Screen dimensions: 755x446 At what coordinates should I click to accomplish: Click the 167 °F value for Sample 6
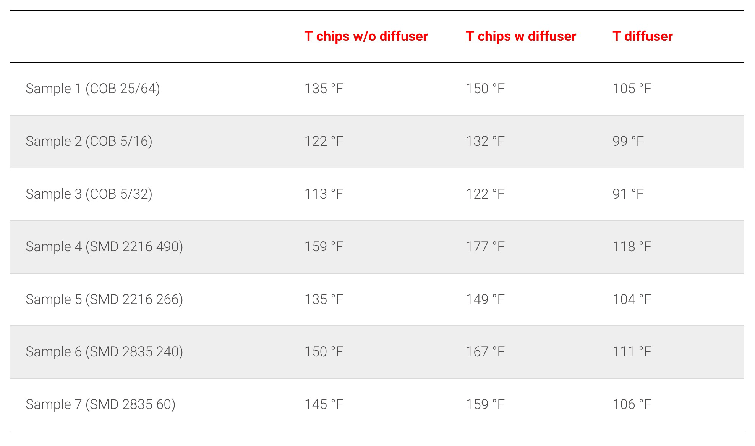[x=485, y=352]
